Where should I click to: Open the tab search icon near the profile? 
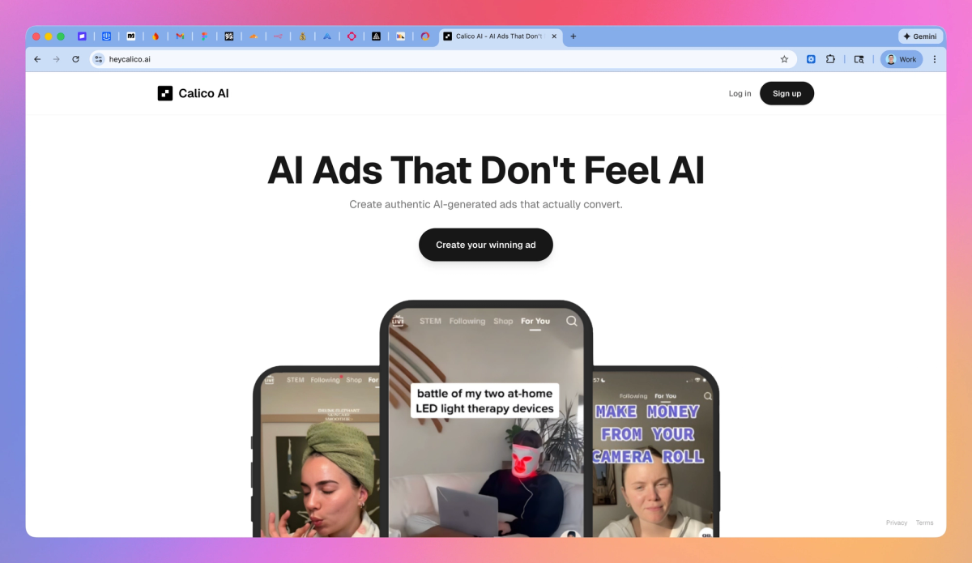point(859,59)
